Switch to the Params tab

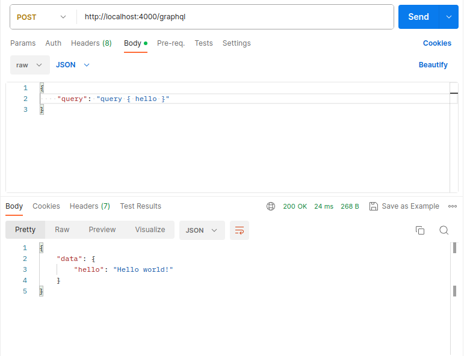pos(23,43)
